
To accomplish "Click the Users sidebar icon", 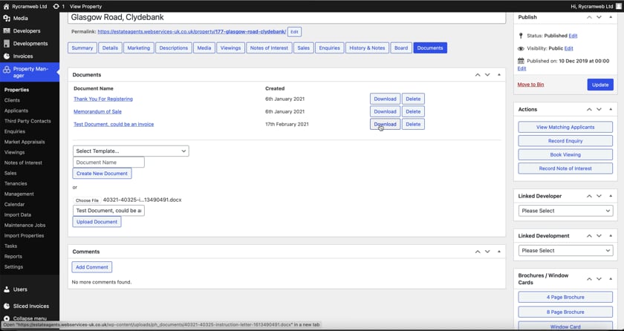I will point(7,289).
